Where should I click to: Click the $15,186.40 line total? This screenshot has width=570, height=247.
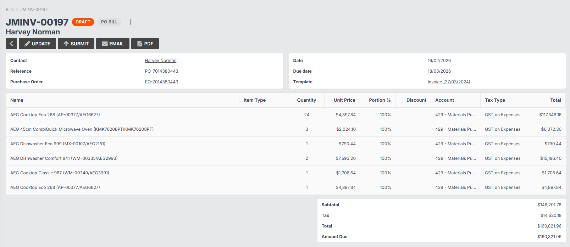(x=551, y=158)
